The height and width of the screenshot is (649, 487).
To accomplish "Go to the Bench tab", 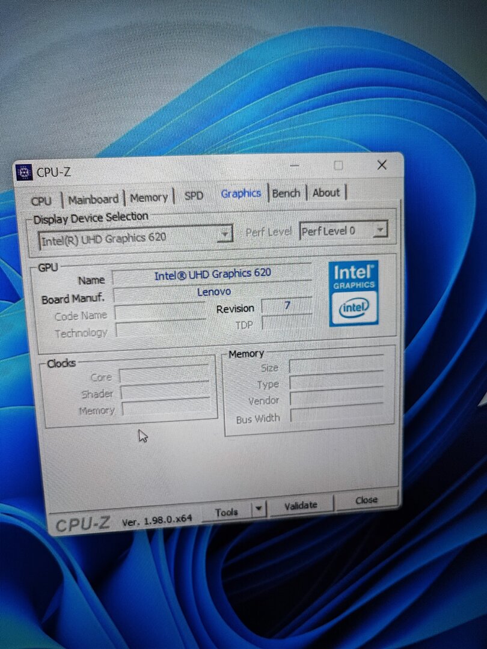I will tap(286, 193).
